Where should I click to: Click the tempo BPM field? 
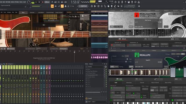(x=47, y=2)
